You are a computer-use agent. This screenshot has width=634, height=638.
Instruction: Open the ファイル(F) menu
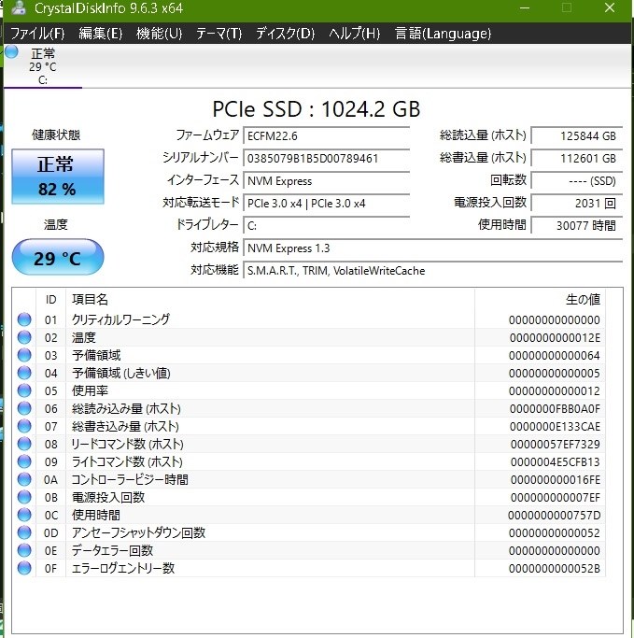click(37, 34)
